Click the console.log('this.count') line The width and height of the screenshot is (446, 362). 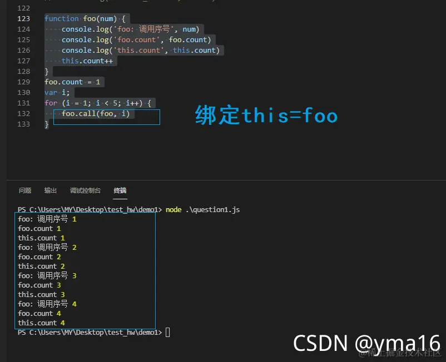[x=141, y=51]
